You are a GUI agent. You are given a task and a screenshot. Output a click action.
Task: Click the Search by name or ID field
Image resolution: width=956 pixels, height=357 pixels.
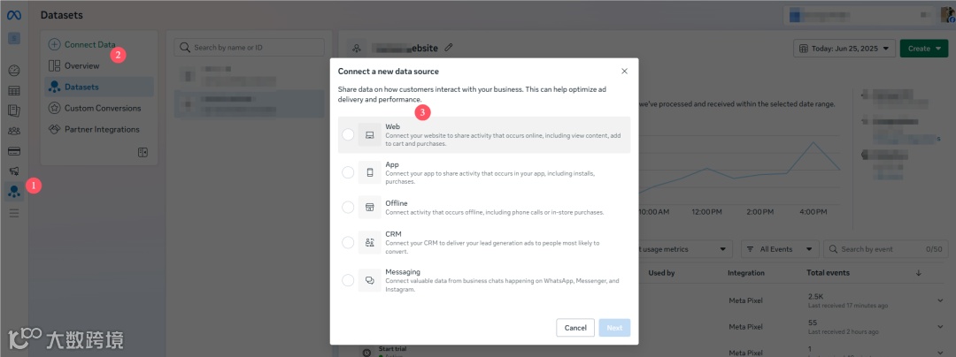pyautogui.click(x=249, y=47)
